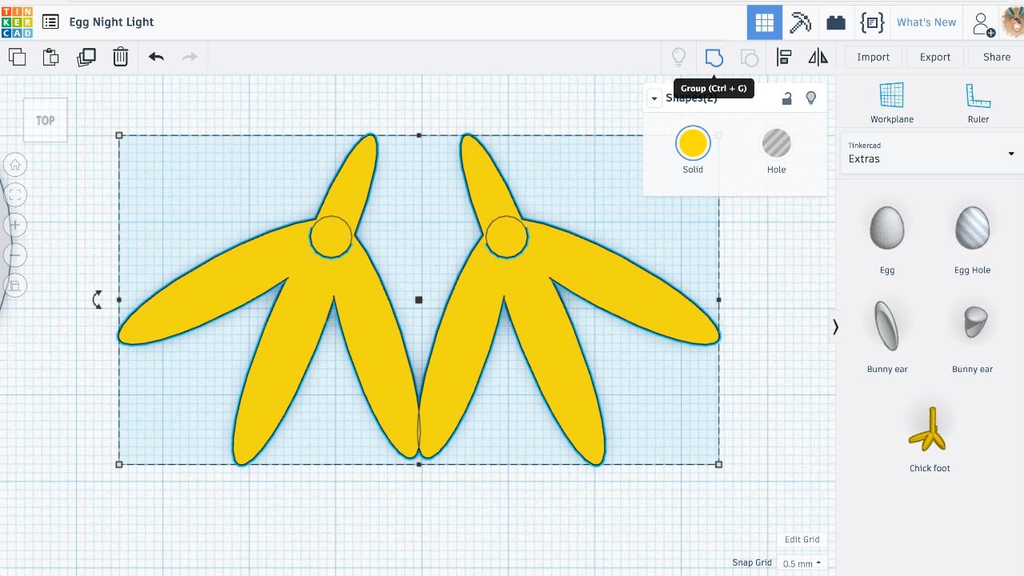Open the Snap Grid 0.5 mm dropdown

(x=802, y=564)
